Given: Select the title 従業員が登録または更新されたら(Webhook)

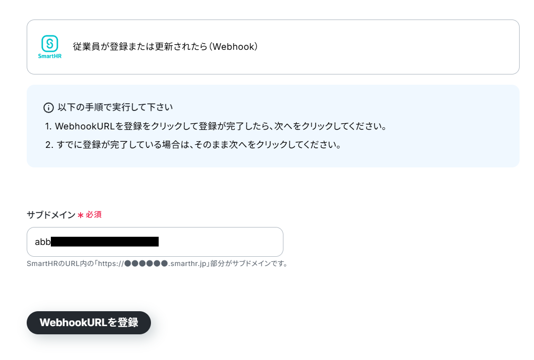Looking at the screenshot, I should click(165, 47).
